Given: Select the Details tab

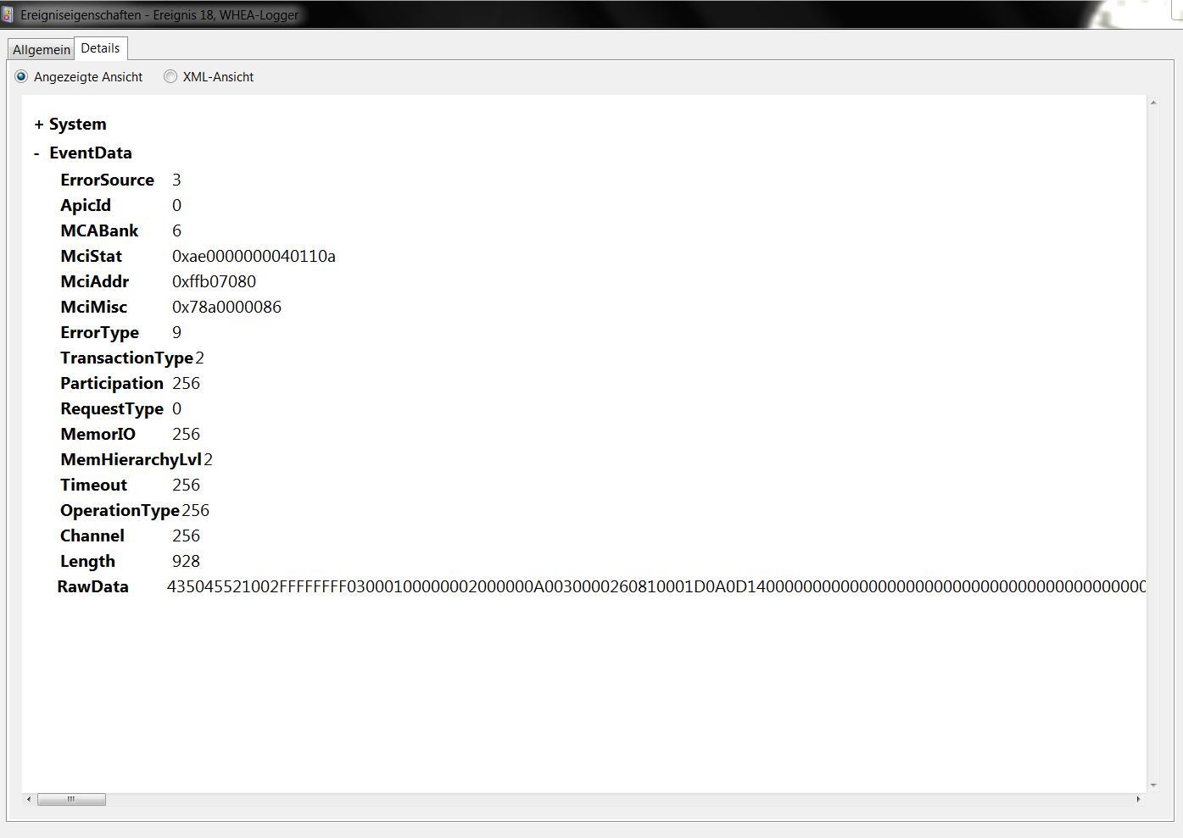Looking at the screenshot, I should point(101,48).
